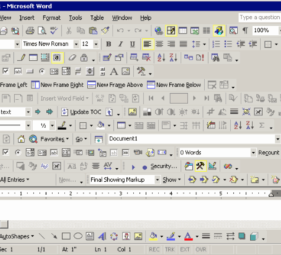Screen dimensions: 281x255
Task: Click the Recount button
Action: pos(269,152)
